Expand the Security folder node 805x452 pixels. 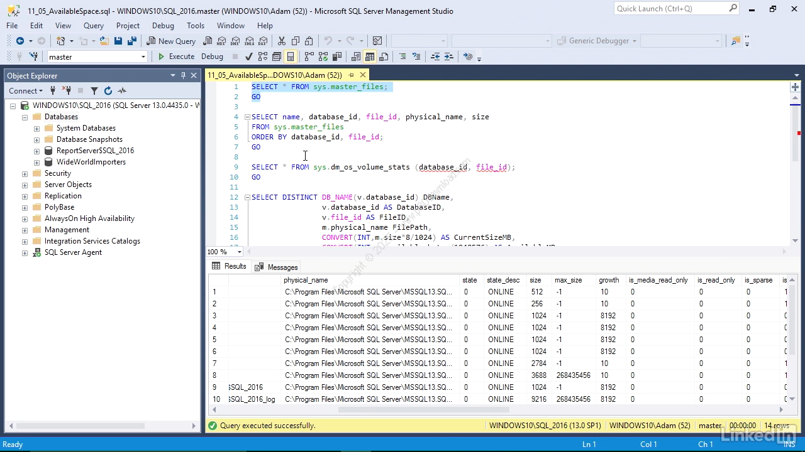(25, 173)
